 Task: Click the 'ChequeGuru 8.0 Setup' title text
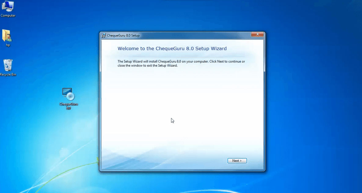coord(123,35)
